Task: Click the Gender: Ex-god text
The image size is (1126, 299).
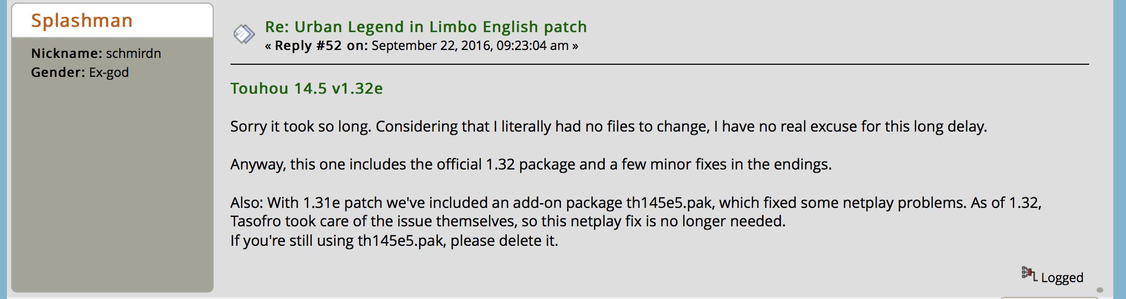Action: [x=80, y=72]
